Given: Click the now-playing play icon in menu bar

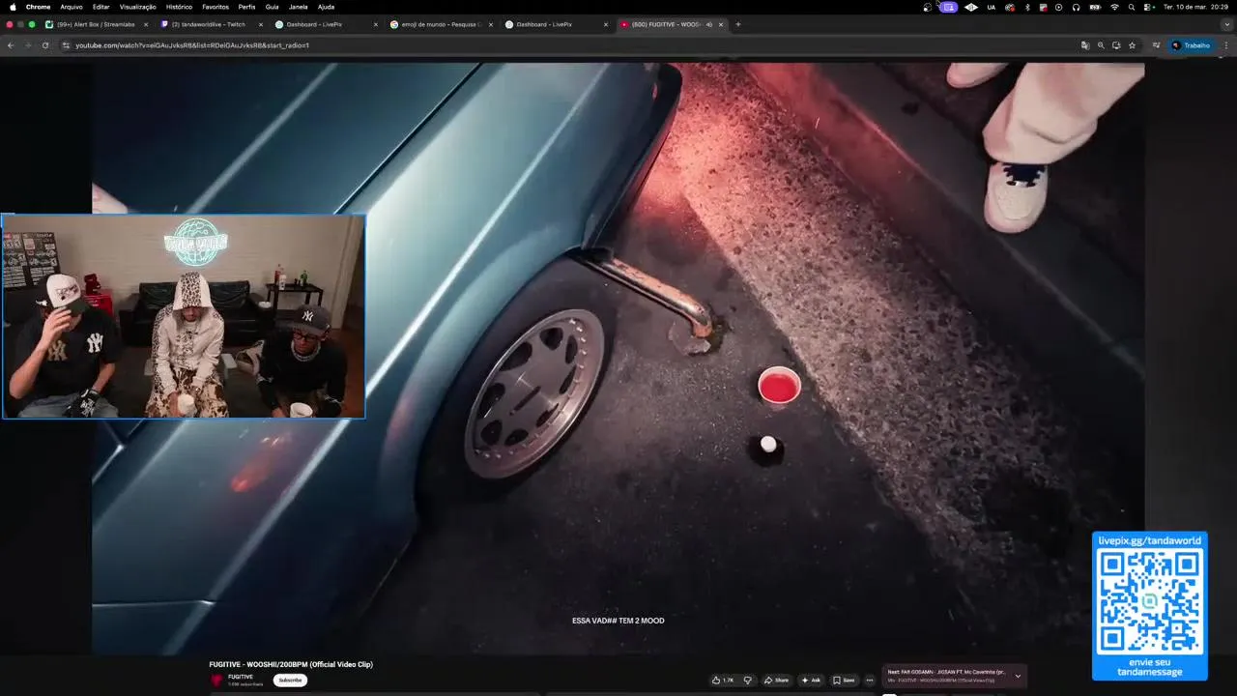Looking at the screenshot, I should pyautogui.click(x=1059, y=7).
